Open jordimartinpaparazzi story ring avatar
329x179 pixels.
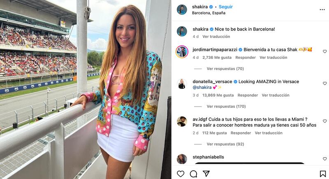click(x=182, y=51)
